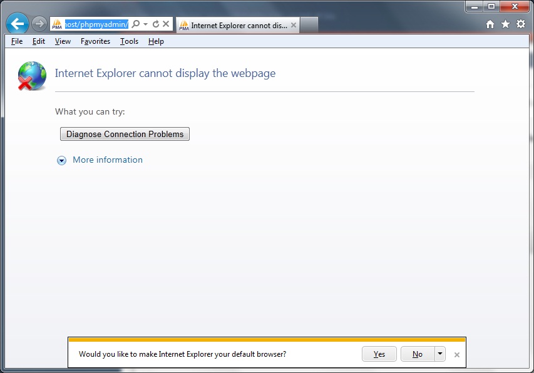Click the More information link text

coord(108,160)
